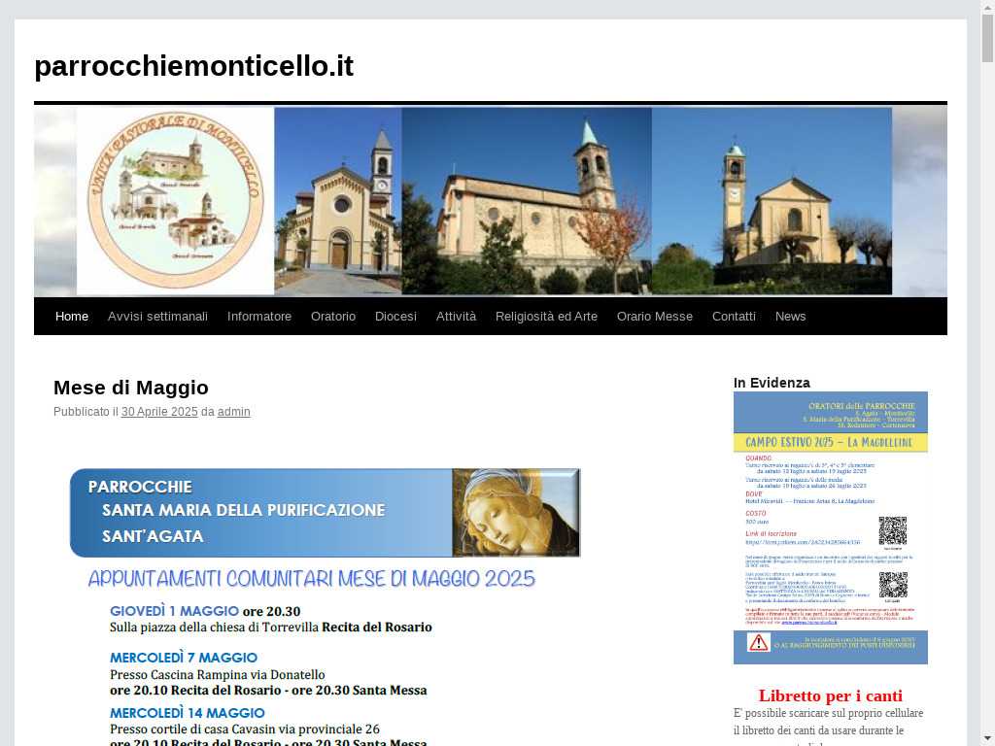The width and height of the screenshot is (995, 746).
Task: Open the Campo Estivo 2025 flyer thumbnail
Action: coord(830,527)
